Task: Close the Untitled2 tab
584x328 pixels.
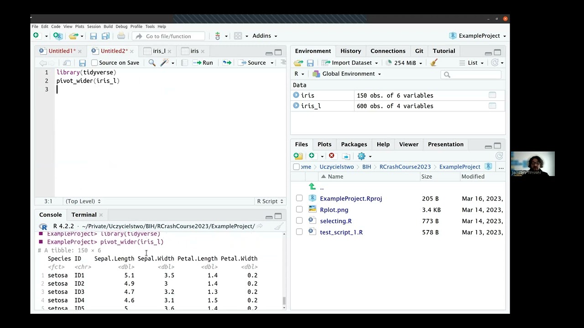Action: [131, 51]
